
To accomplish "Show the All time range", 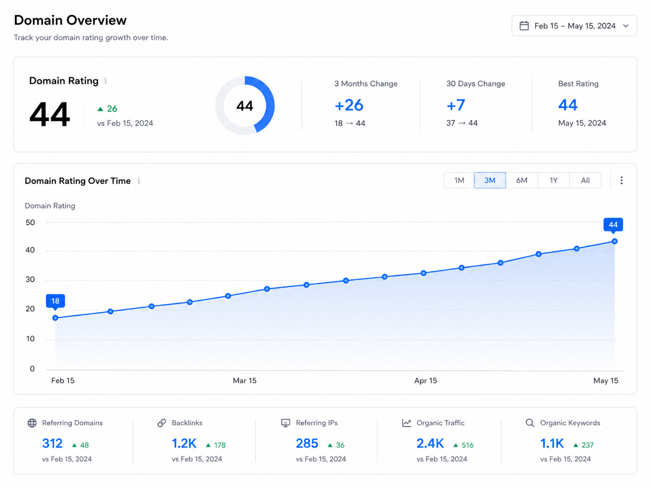I will [585, 180].
